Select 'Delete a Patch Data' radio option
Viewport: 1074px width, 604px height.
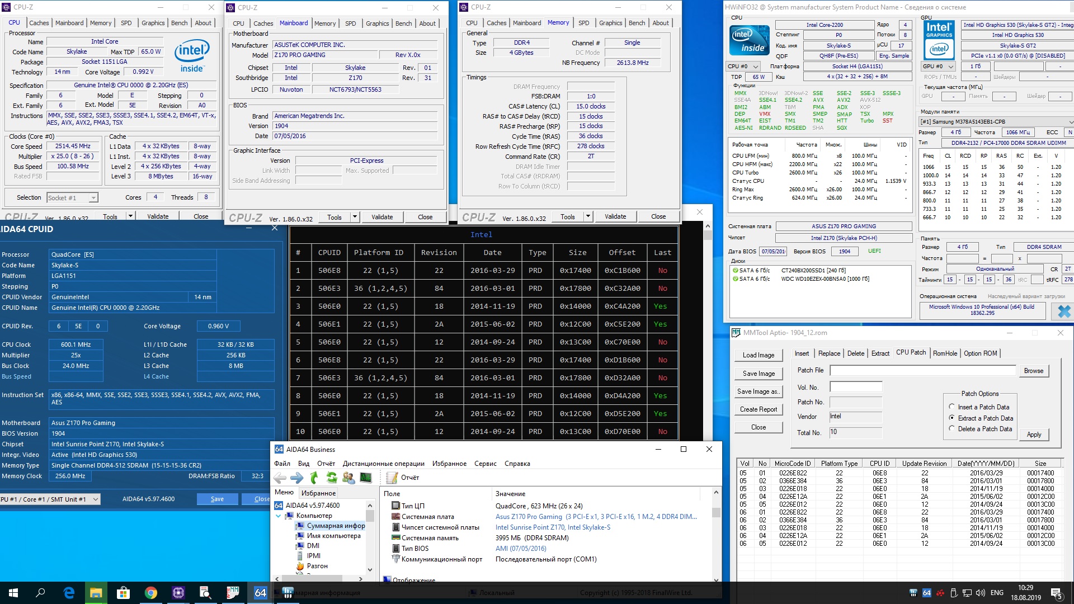(x=952, y=429)
